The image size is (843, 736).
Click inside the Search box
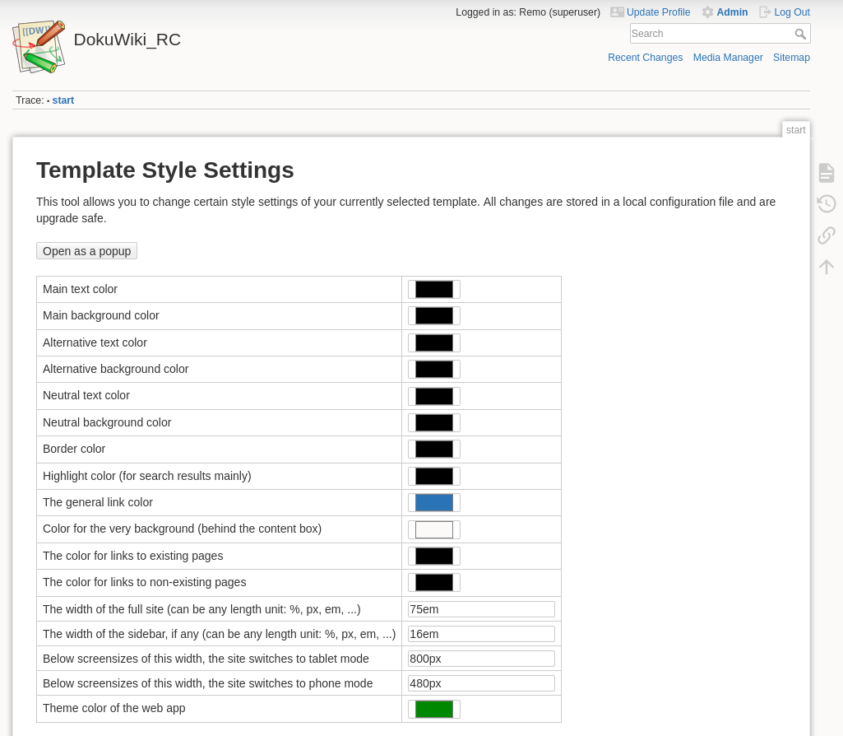[711, 34]
